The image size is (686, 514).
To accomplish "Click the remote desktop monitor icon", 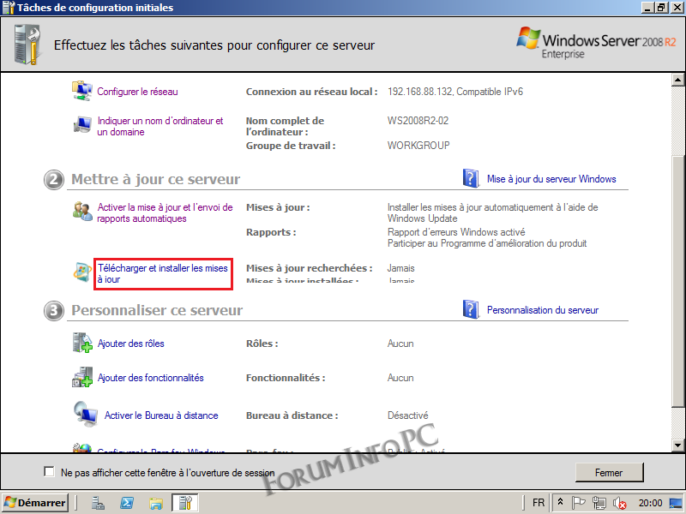I will tap(85, 414).
